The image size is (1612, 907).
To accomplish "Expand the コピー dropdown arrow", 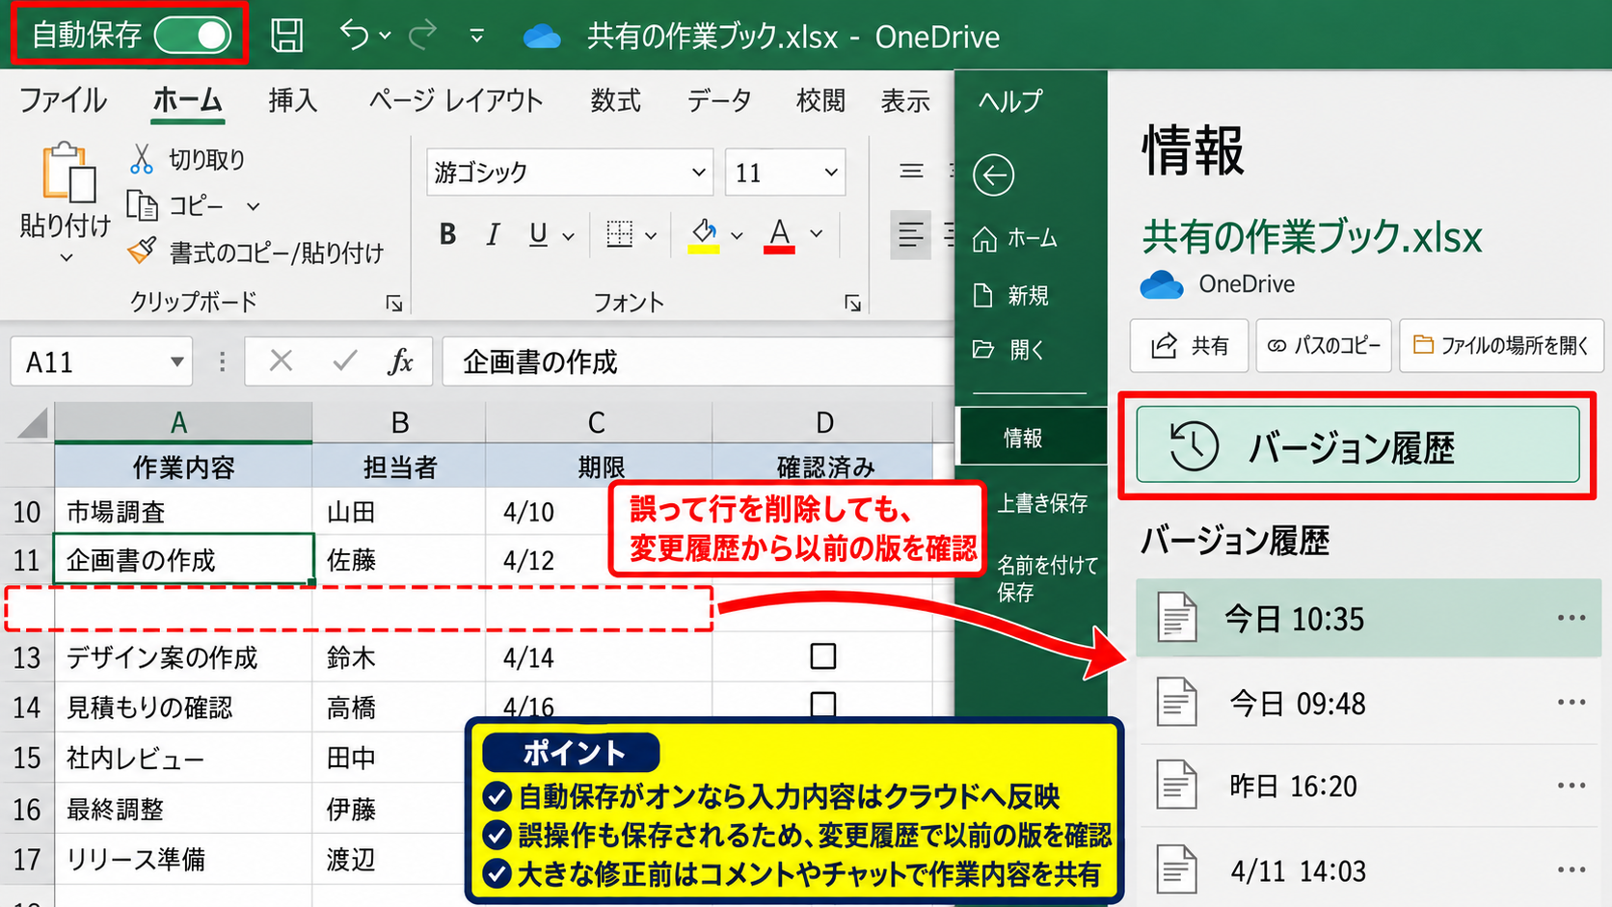I will click(x=253, y=206).
